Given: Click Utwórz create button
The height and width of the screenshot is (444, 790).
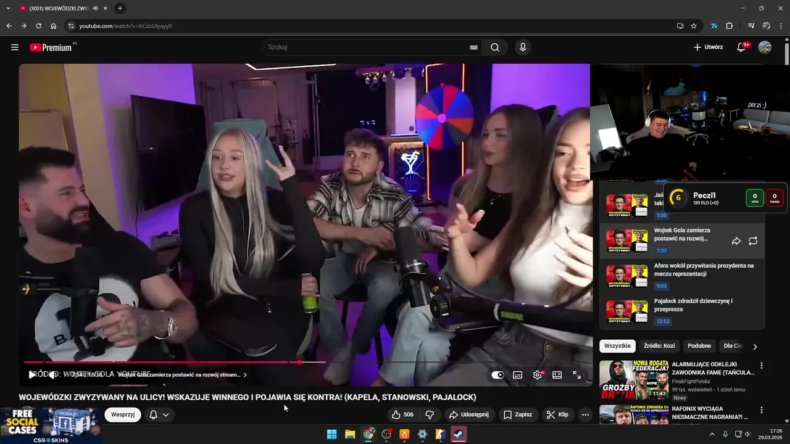Looking at the screenshot, I should [x=708, y=47].
